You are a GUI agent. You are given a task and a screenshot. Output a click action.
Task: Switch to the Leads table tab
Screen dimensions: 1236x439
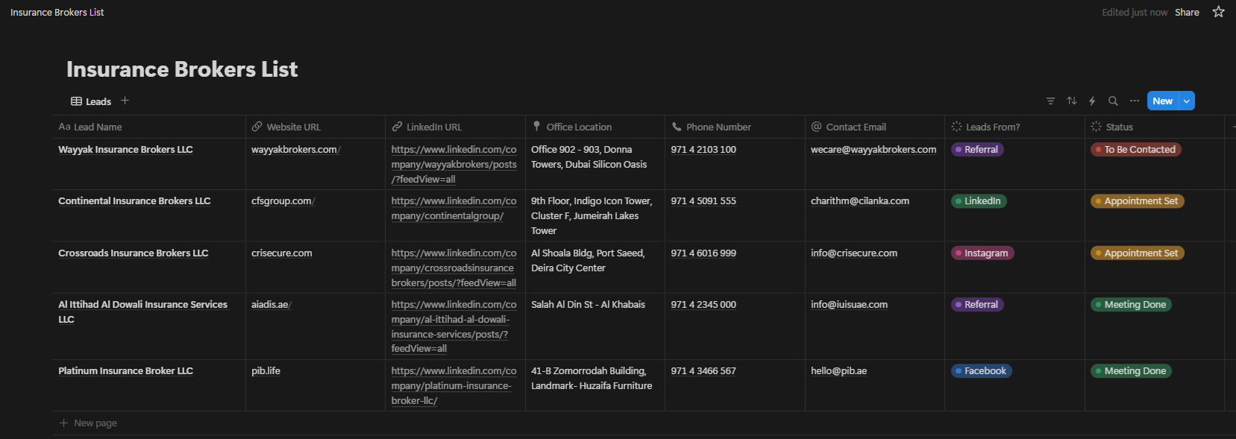[x=91, y=101]
